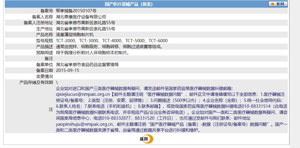The height and width of the screenshot is (148, 300).
Task: Select the model list starting with TCT-2000
Action: click(x=112, y=41)
